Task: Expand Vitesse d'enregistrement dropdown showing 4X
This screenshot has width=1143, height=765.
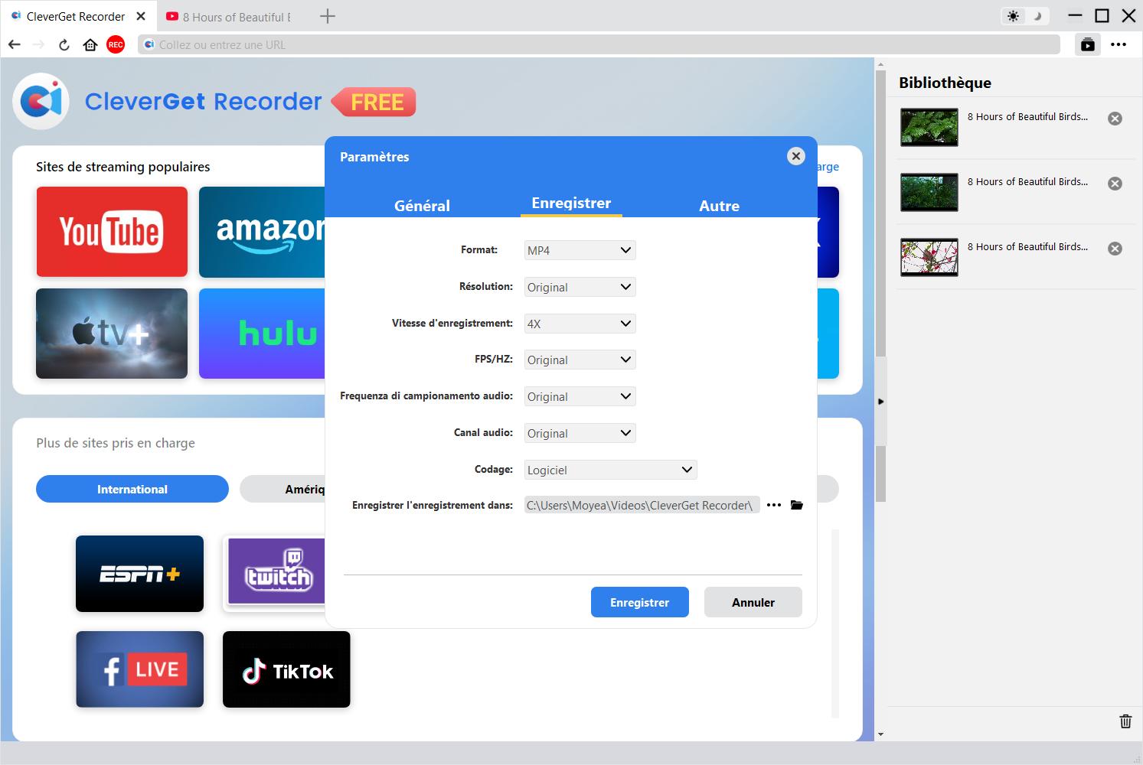Action: pyautogui.click(x=580, y=324)
